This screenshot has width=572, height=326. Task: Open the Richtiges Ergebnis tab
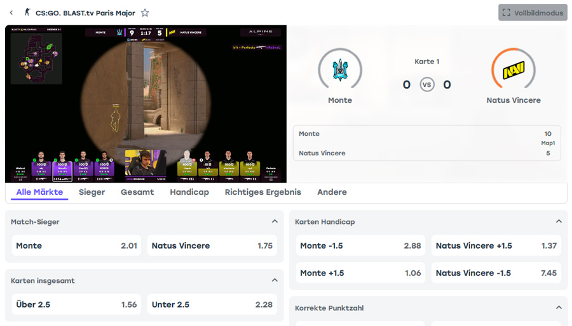[263, 192]
